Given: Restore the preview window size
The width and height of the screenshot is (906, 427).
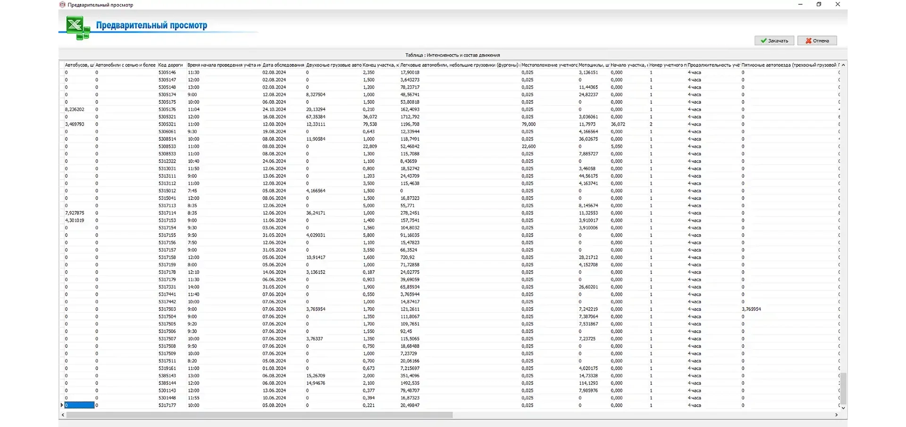Looking at the screenshot, I should [819, 5].
